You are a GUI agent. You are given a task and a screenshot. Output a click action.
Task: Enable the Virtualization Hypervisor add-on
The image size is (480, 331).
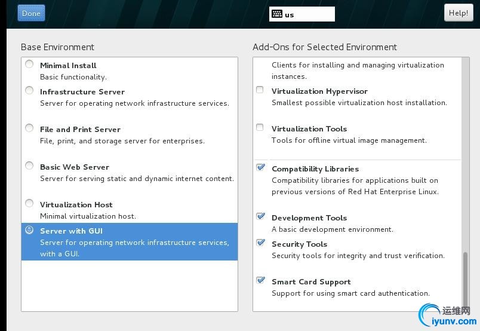coord(260,90)
